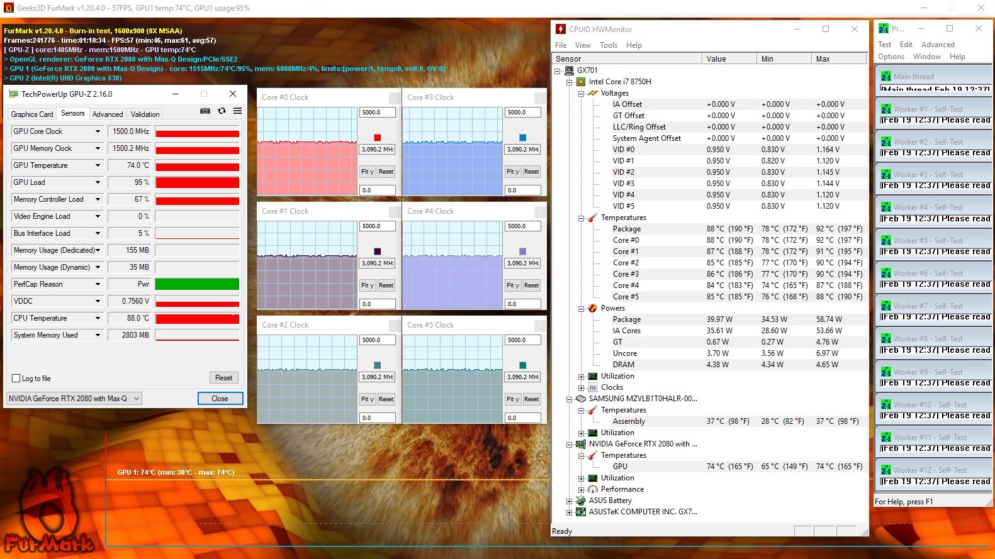The image size is (995, 559).
Task: Click the Max column header in HWMonitor
Action: [839, 59]
